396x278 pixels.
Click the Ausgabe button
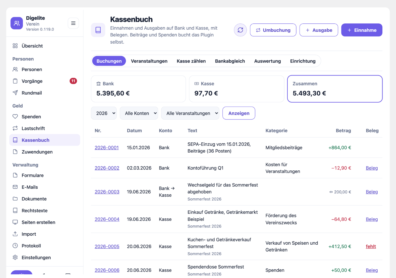coord(319,30)
